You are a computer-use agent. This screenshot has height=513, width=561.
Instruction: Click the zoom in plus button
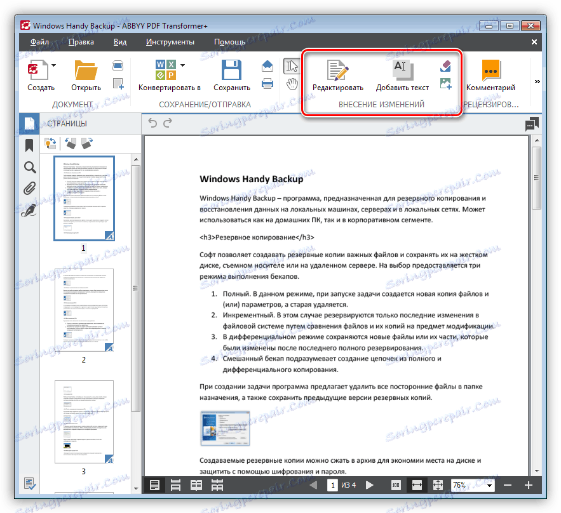coord(529,485)
